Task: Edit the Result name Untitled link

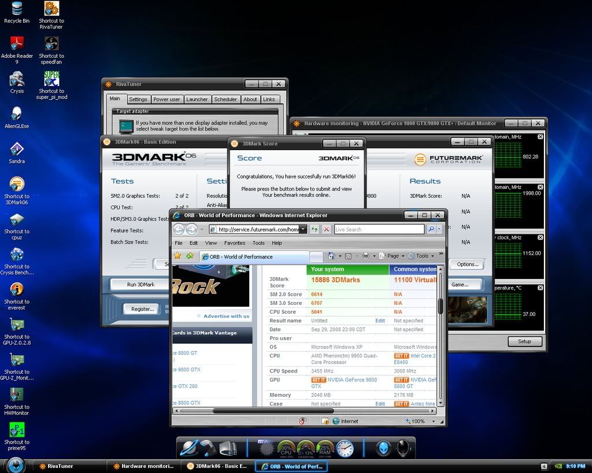Action: pyautogui.click(x=380, y=321)
